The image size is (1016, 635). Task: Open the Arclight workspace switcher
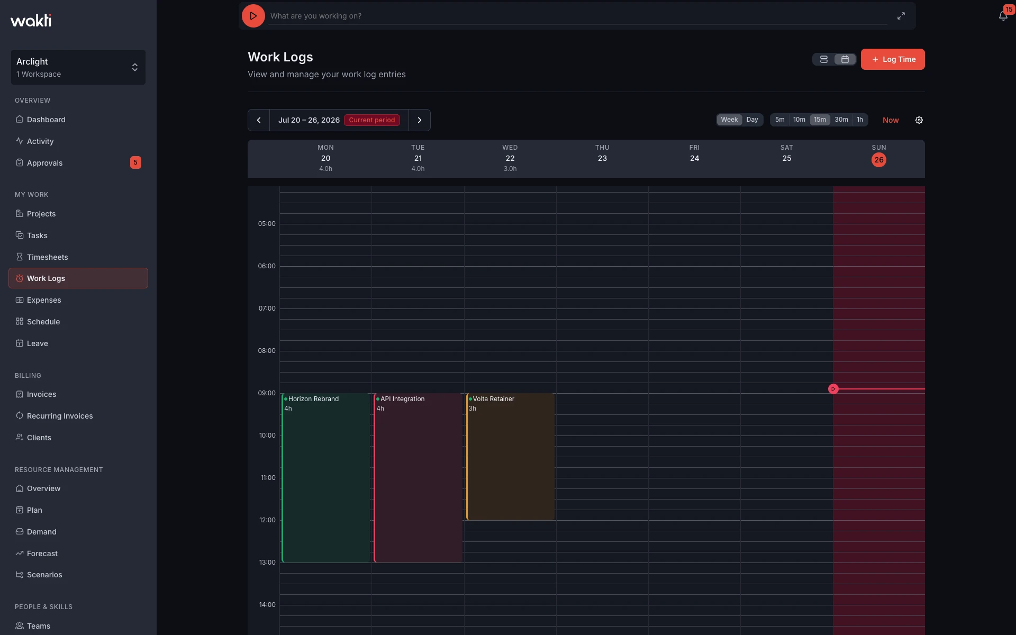tap(78, 67)
